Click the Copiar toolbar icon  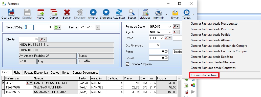(54, 12)
